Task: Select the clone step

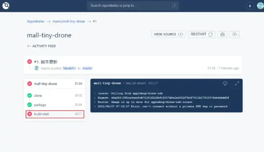Action: 55,96
